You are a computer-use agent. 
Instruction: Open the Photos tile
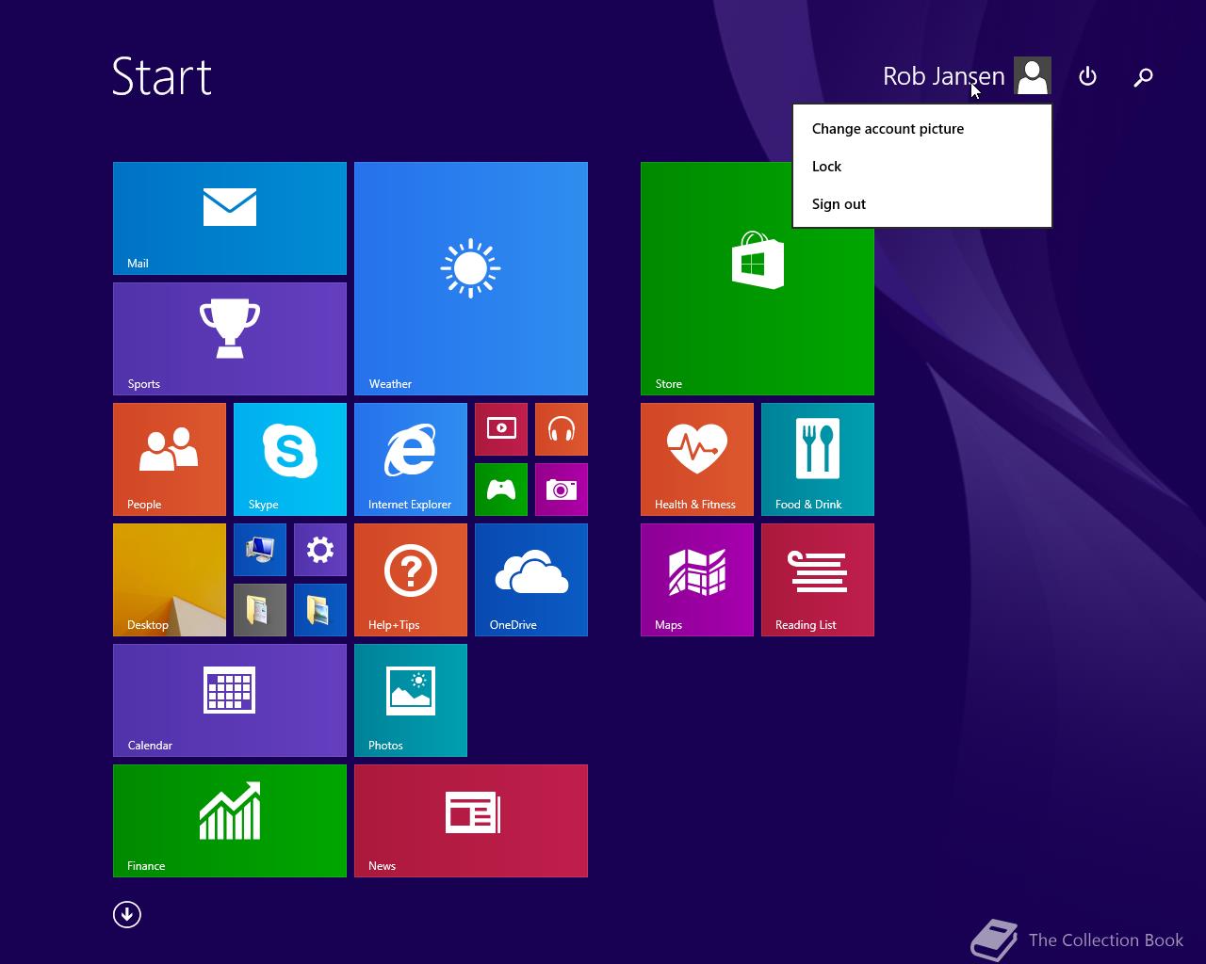[411, 700]
